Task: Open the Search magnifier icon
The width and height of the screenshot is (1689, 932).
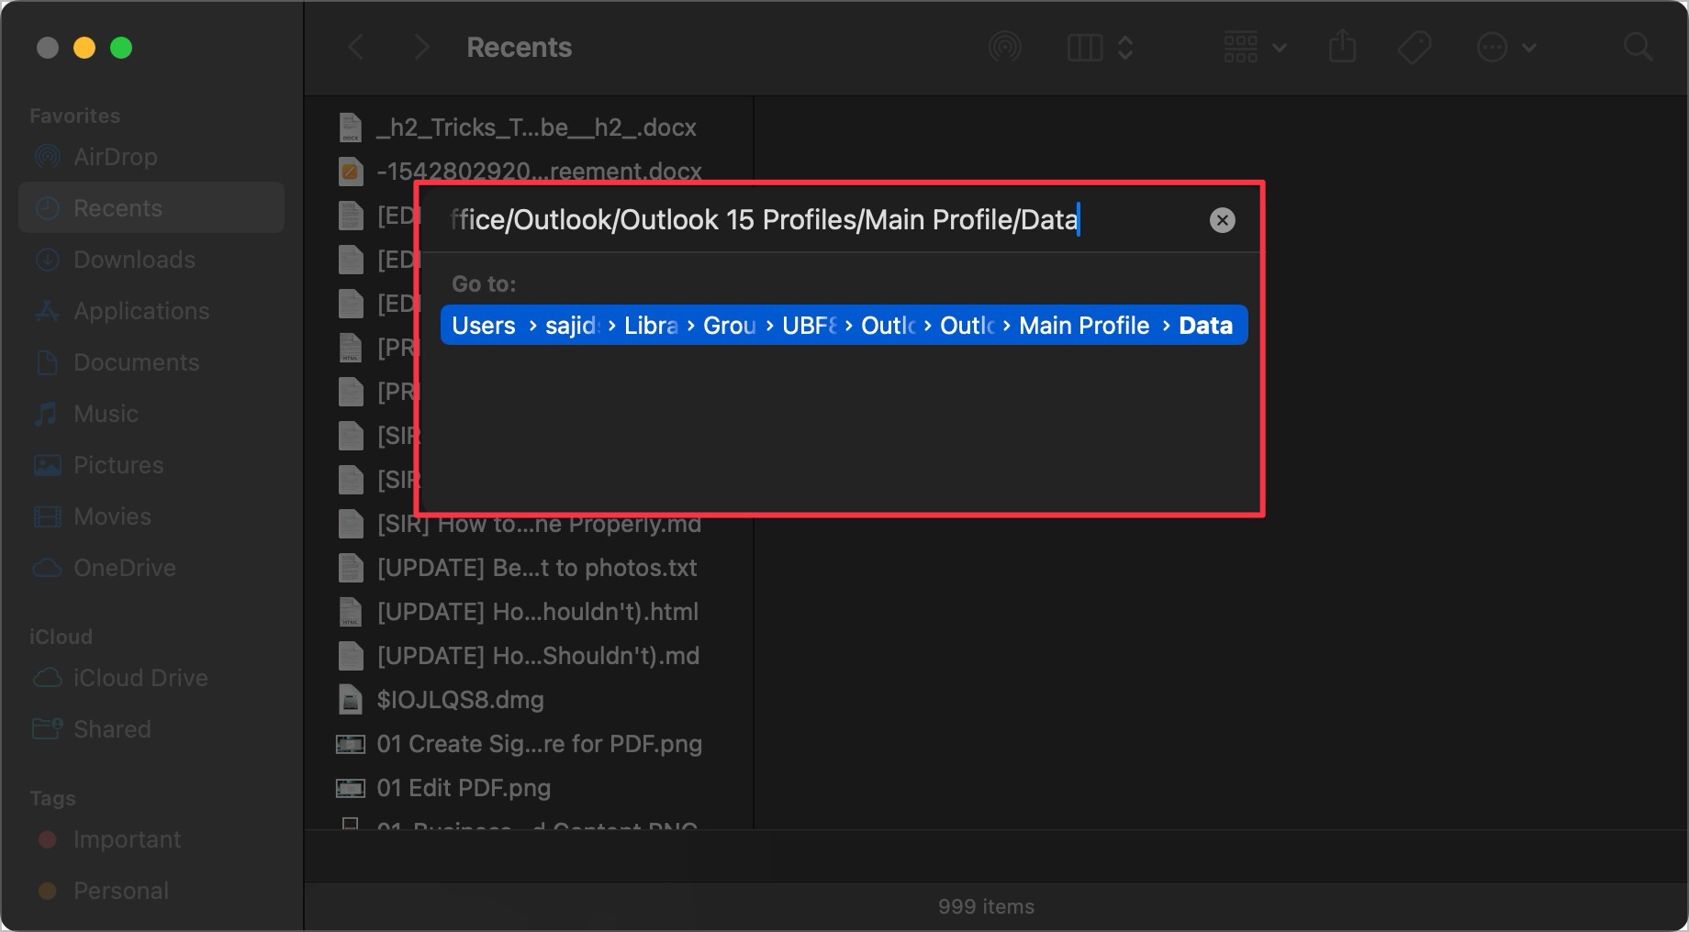Action: (1638, 47)
